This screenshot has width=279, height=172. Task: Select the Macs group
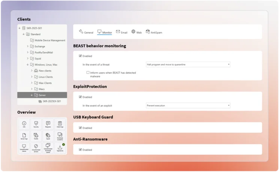pos(42,89)
